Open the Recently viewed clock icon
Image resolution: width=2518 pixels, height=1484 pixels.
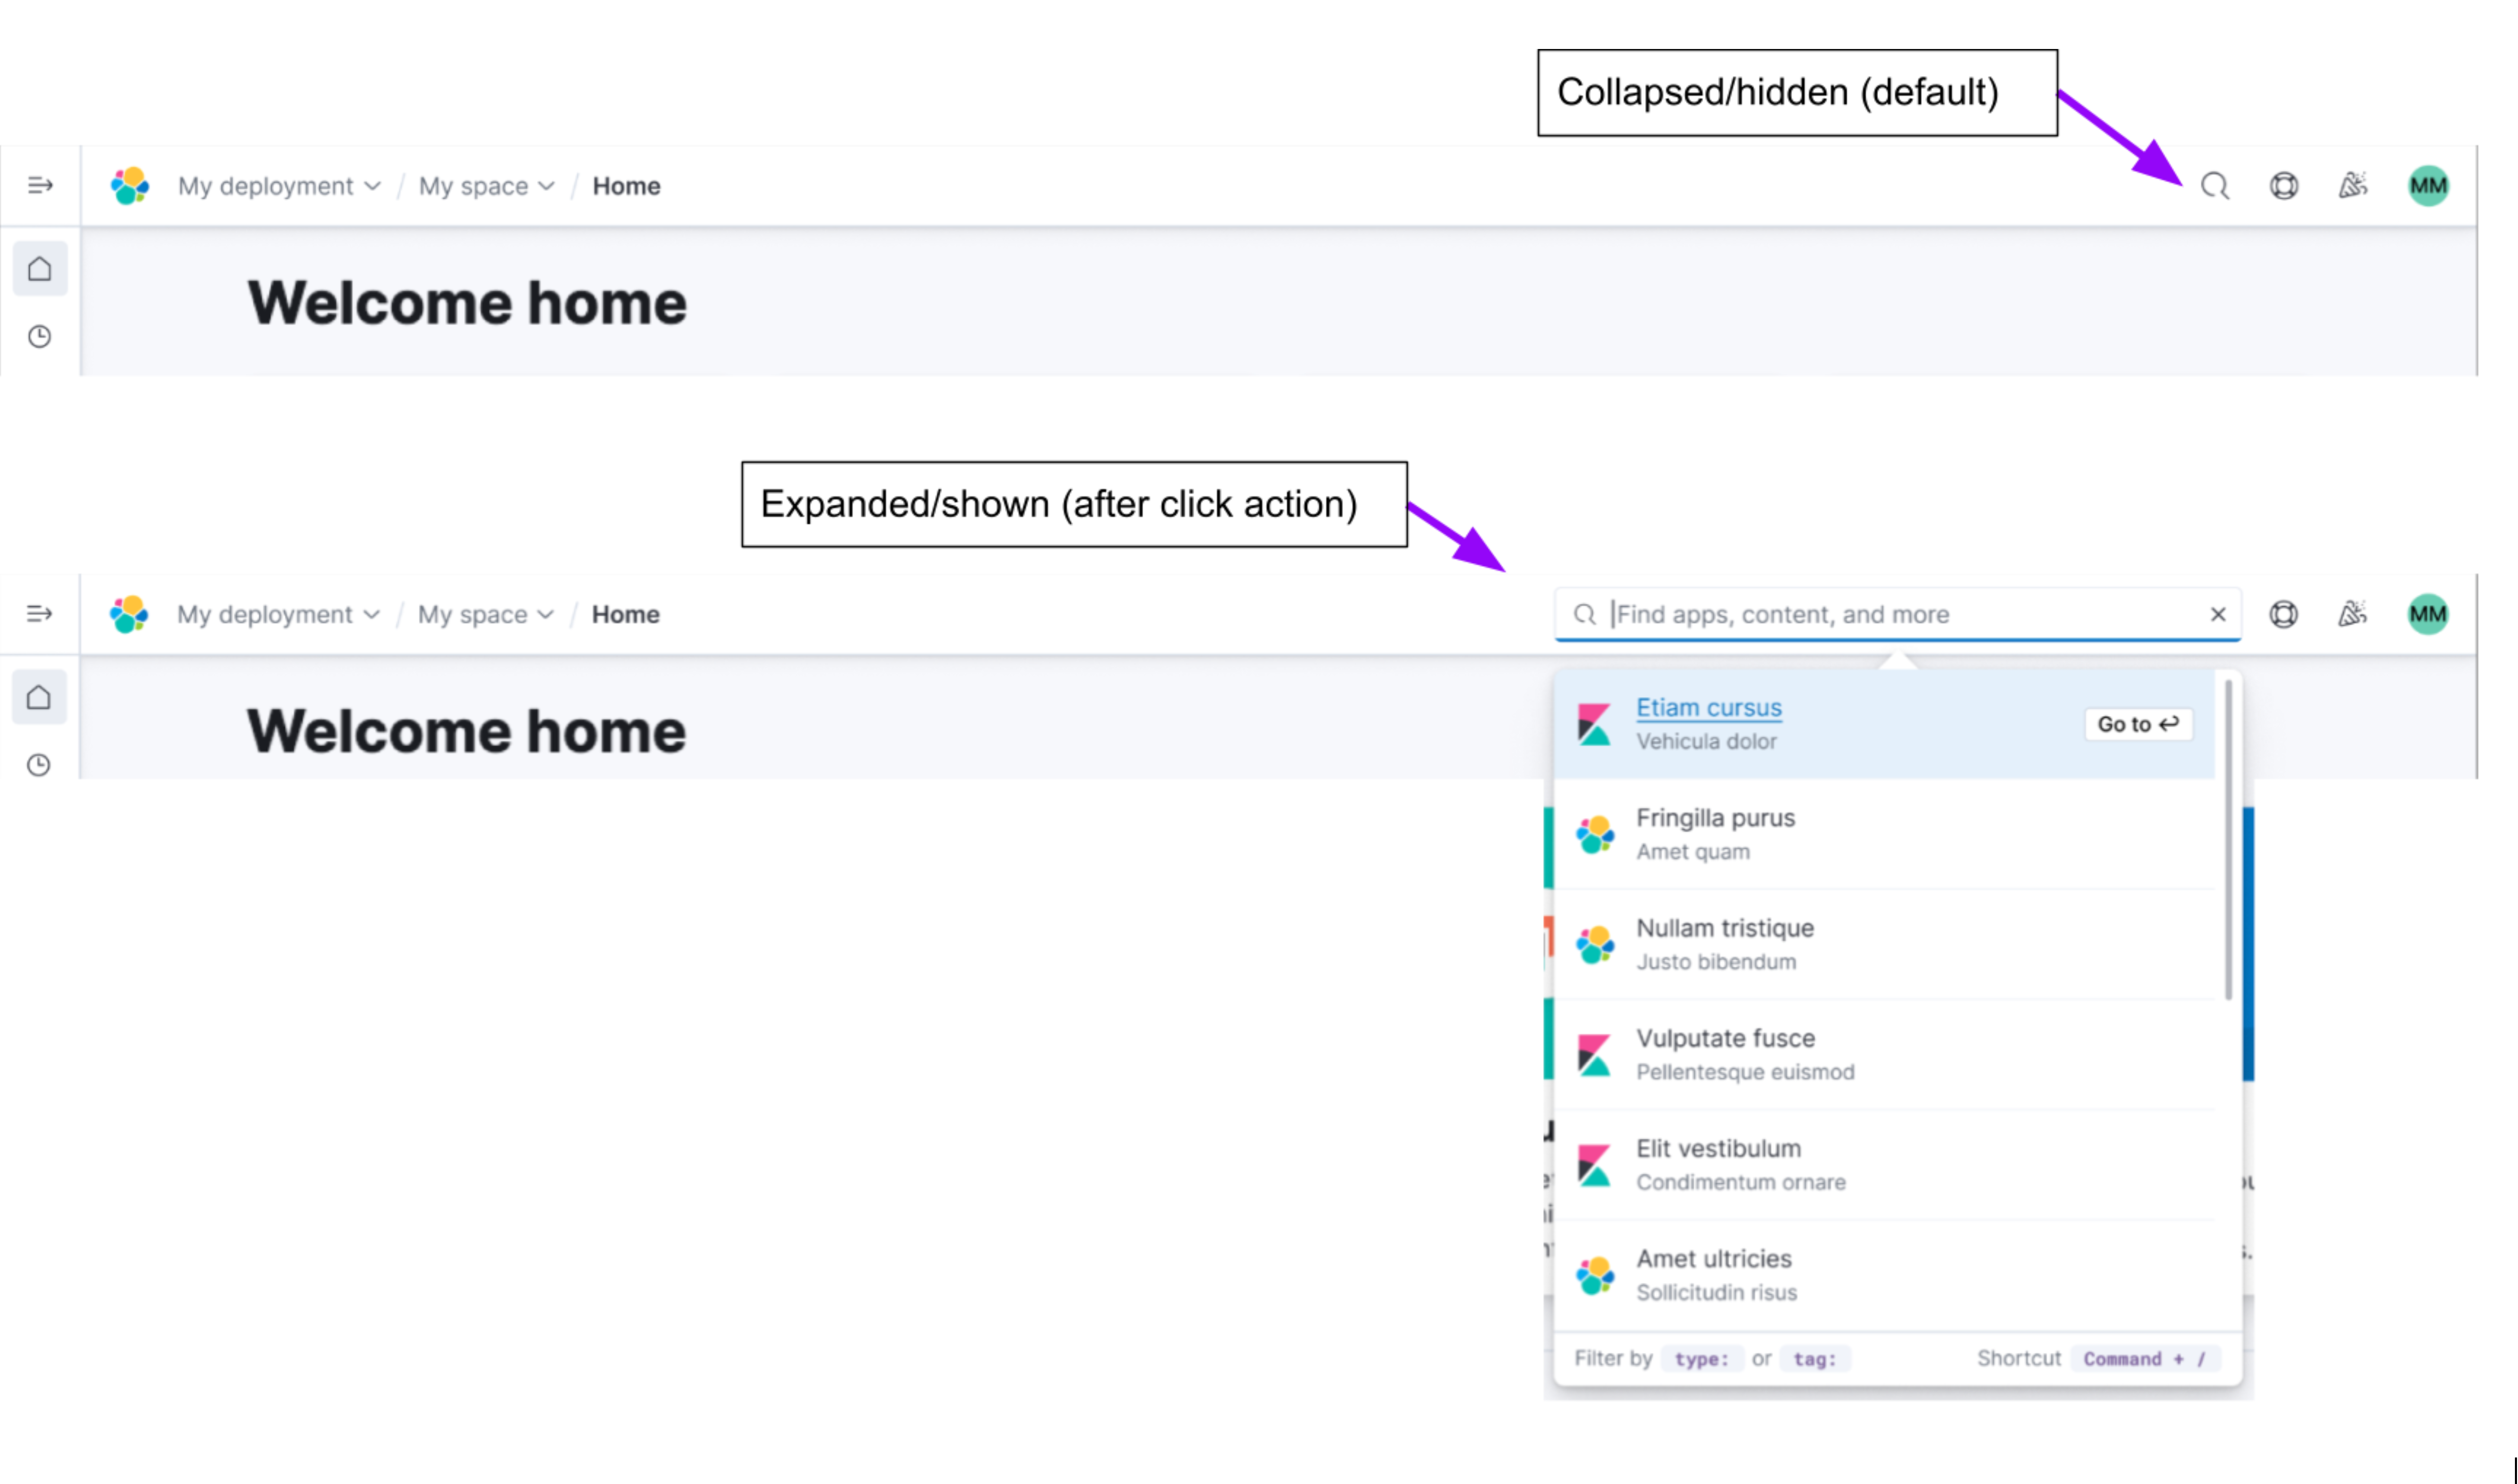click(39, 337)
